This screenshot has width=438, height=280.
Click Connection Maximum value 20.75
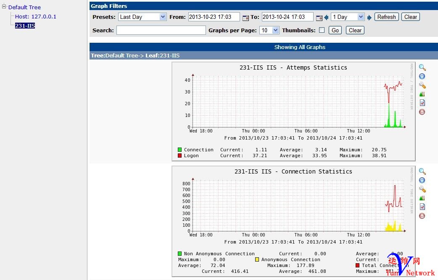click(379, 150)
